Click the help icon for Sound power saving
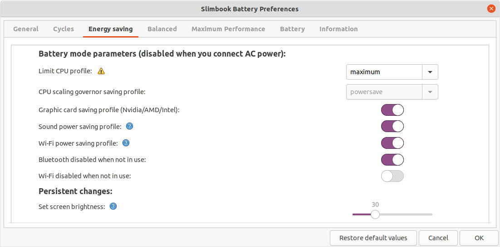The height and width of the screenshot is (247, 500). click(x=129, y=126)
